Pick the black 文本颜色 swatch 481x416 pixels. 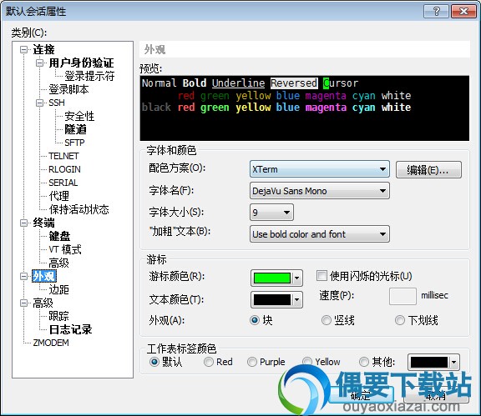click(x=276, y=299)
